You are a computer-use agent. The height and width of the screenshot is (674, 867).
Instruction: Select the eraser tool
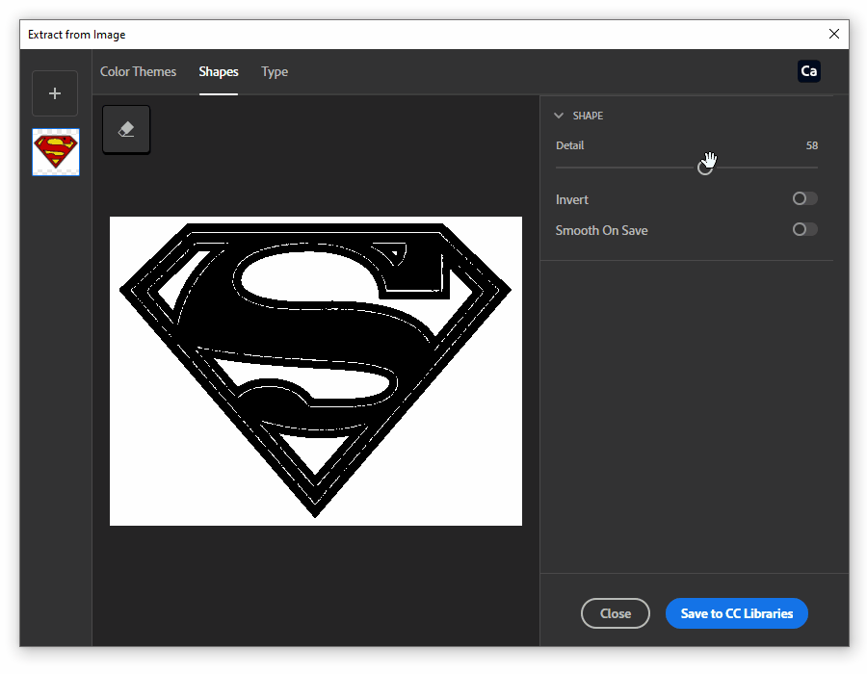pos(126,129)
